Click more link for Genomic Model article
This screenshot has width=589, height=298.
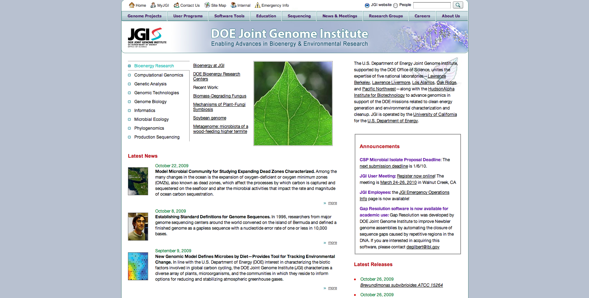click(x=332, y=288)
